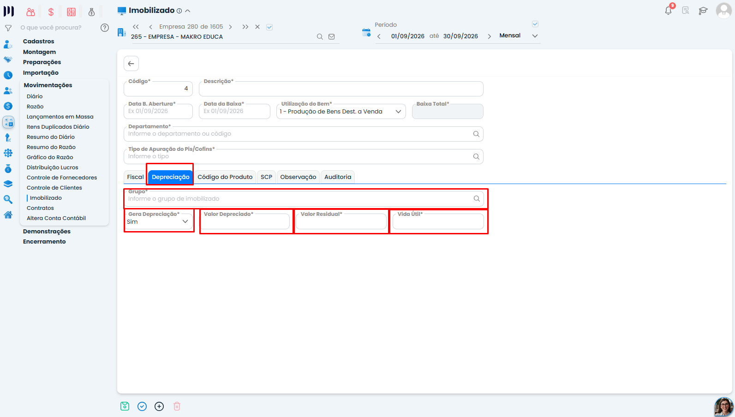Go to next company arrow

click(x=230, y=27)
